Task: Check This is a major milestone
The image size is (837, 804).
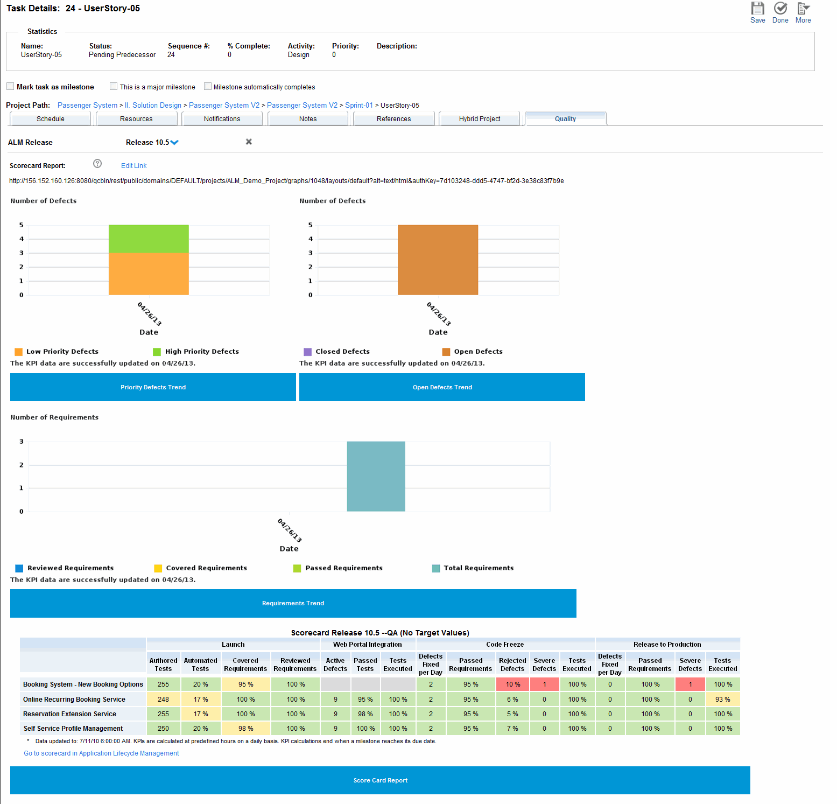Action: pos(114,86)
